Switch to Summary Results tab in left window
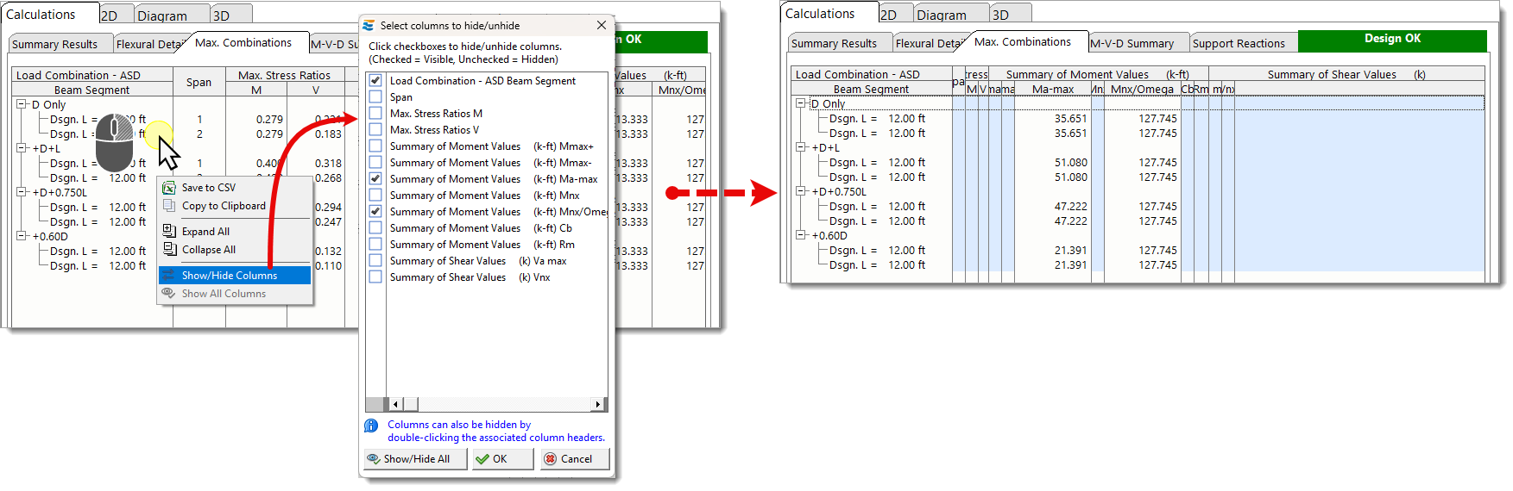The height and width of the screenshot is (491, 1513). (x=60, y=44)
